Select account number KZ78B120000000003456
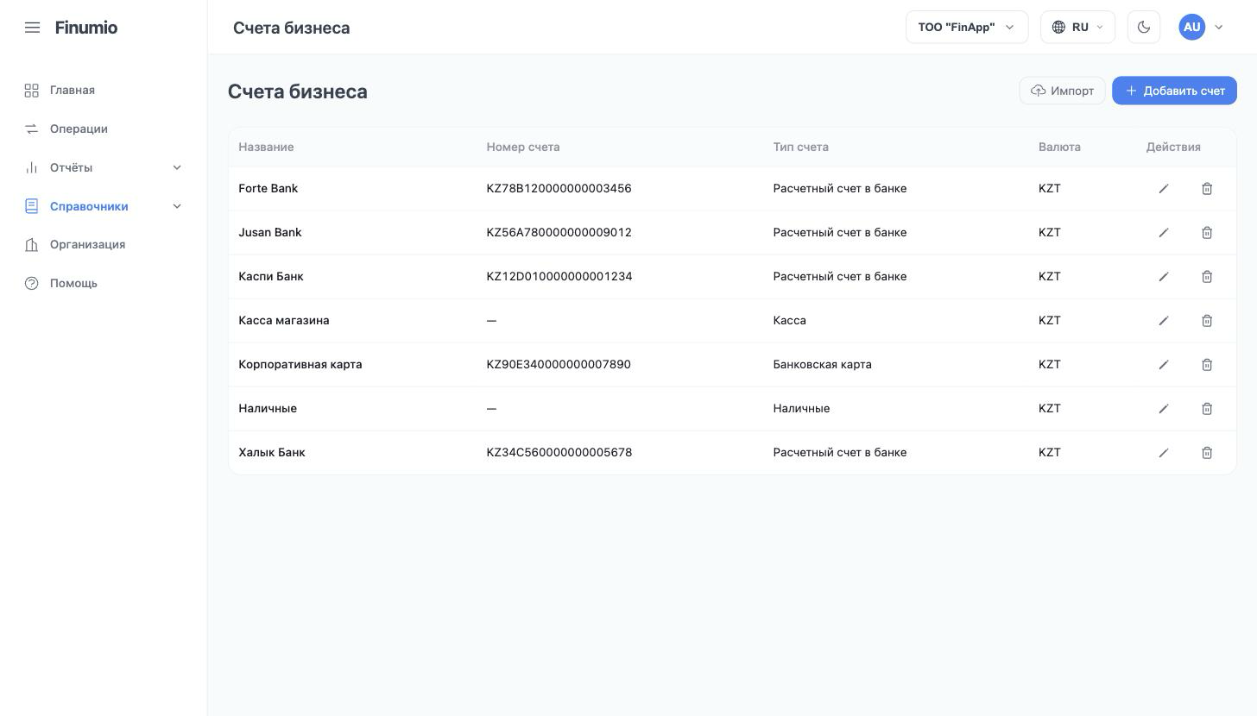The image size is (1257, 716). click(559, 188)
